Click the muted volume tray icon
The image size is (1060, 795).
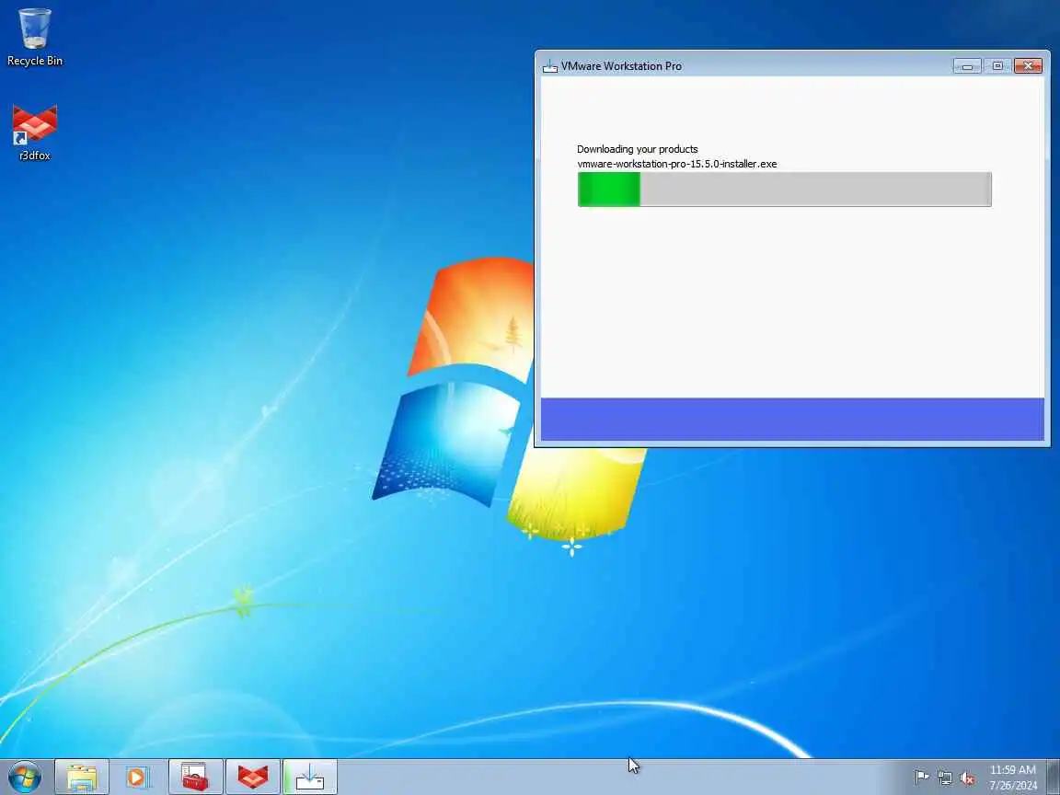(x=967, y=778)
